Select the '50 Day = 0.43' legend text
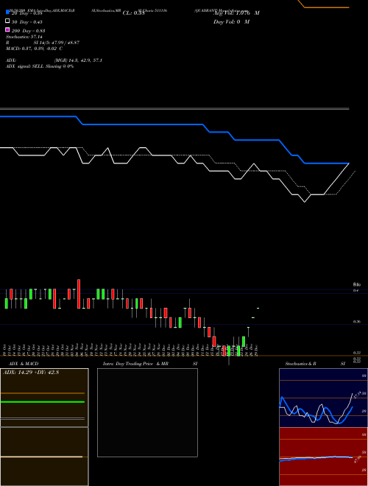The image size is (368, 486). (x=26, y=22)
